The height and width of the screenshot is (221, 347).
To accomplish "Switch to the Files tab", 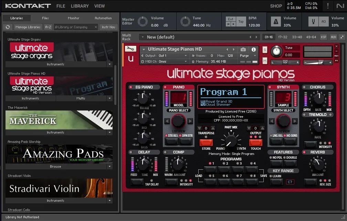I will tap(45, 18).
